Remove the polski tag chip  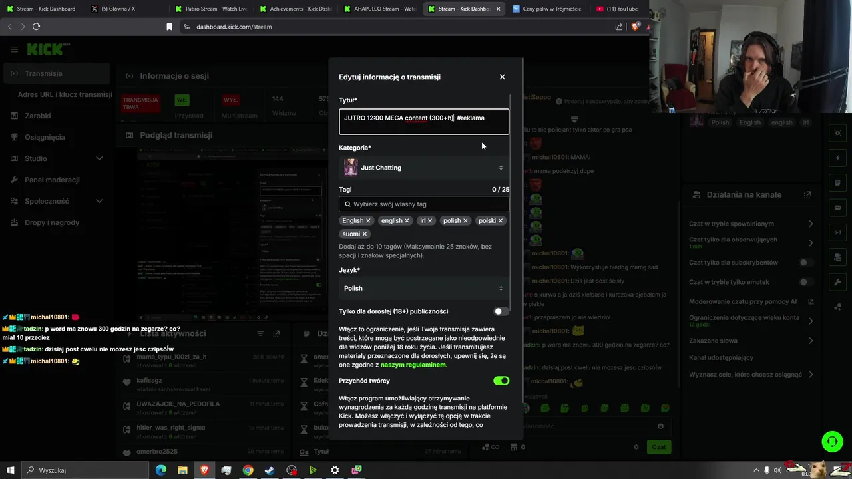coord(501,220)
